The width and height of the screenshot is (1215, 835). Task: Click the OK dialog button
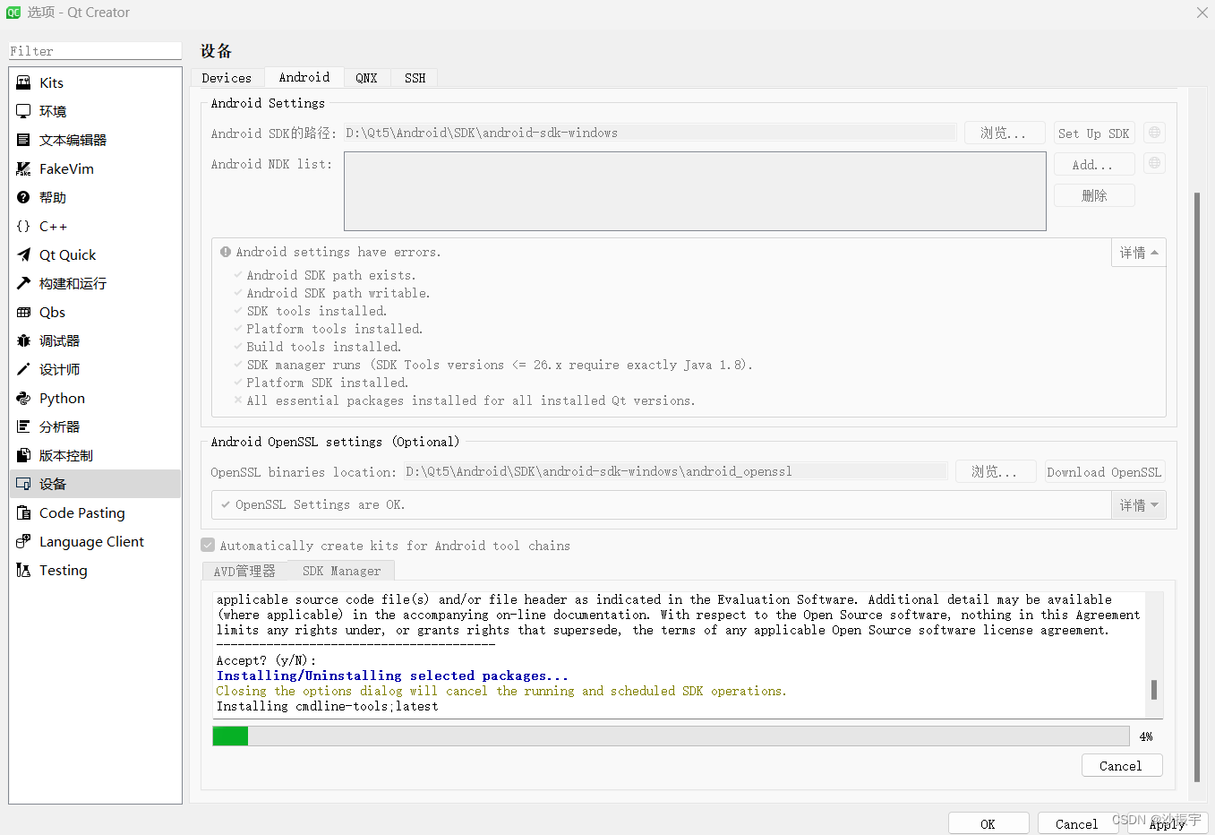[x=988, y=824]
